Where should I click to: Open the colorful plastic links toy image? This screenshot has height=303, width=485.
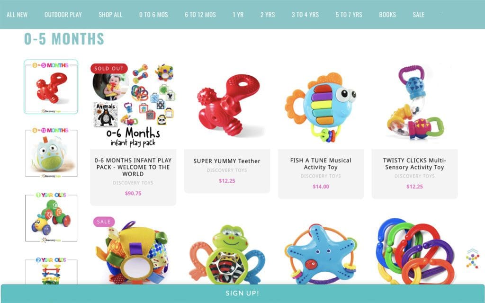[414, 251]
